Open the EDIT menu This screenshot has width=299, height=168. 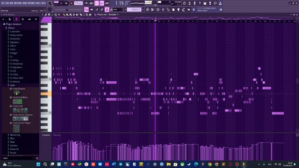(x=7, y=3)
